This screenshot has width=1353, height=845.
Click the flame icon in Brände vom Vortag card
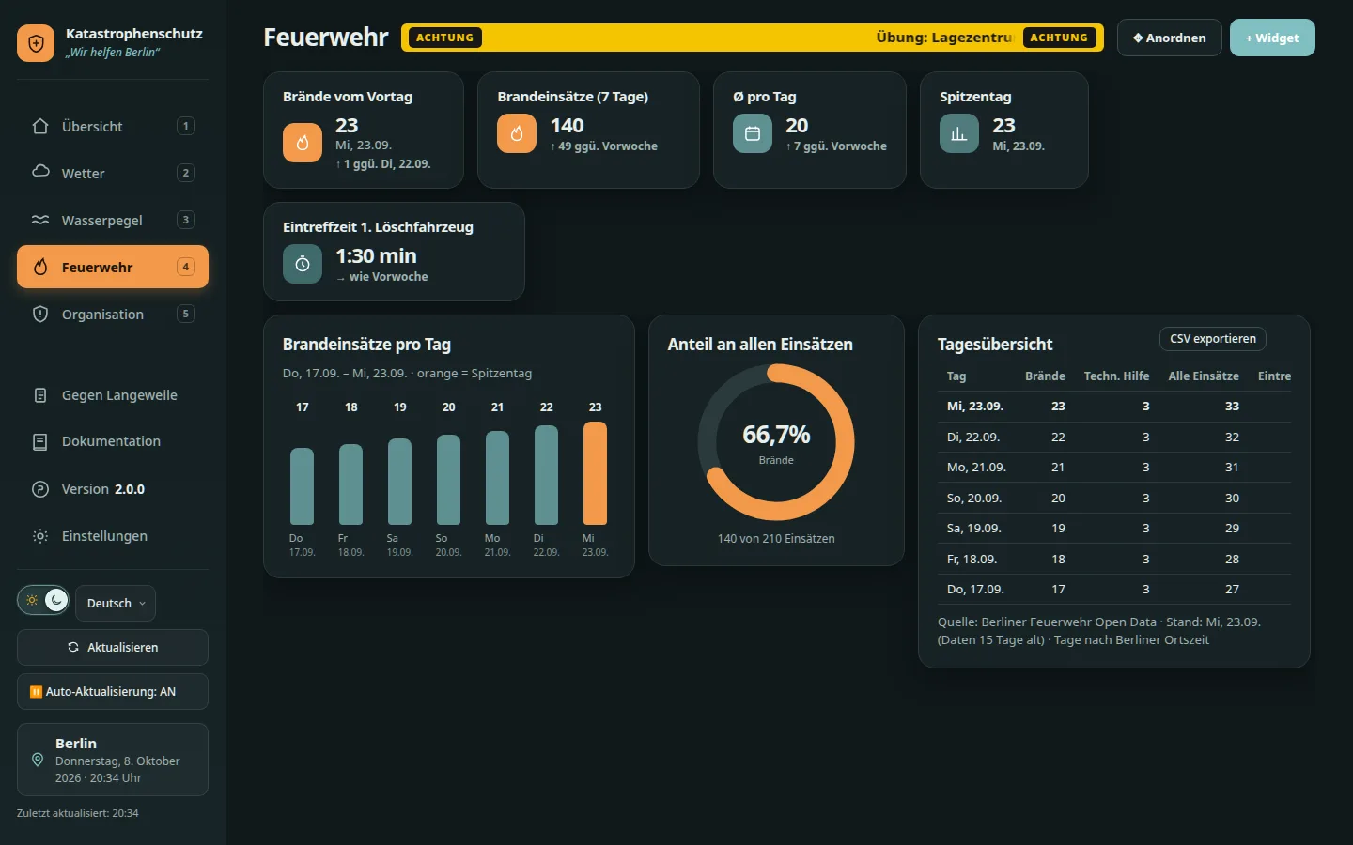(303, 143)
